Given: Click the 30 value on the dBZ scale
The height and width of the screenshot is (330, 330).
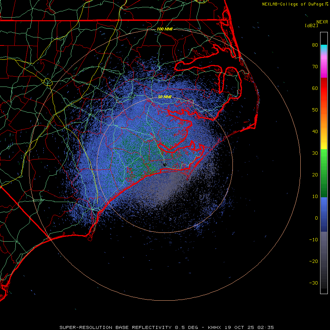Looking at the screenshot, I should (x=315, y=153).
